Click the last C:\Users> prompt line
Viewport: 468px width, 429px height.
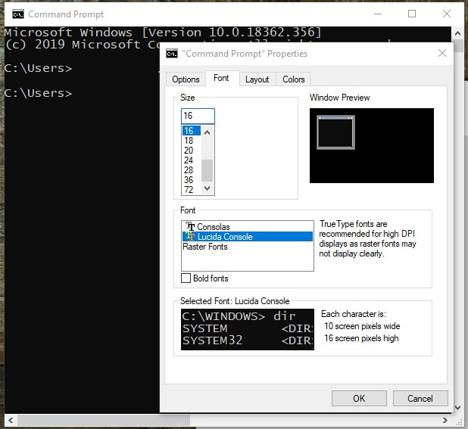38,93
